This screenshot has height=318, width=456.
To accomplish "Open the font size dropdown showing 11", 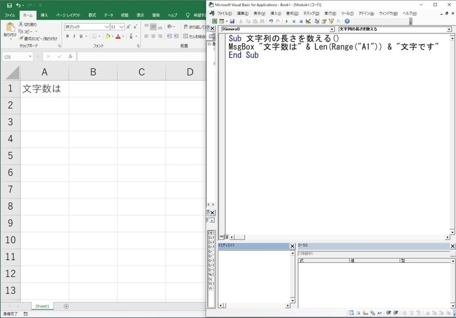I will (121, 27).
